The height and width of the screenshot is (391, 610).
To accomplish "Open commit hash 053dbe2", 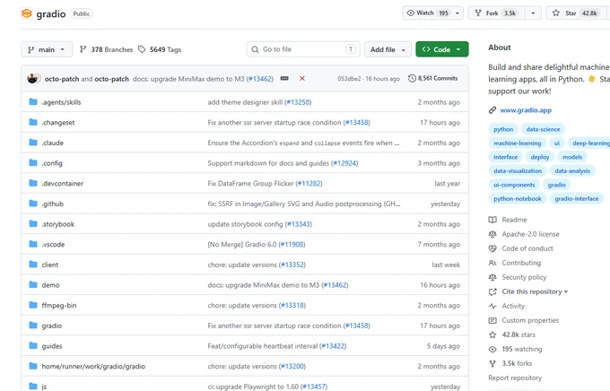I will [349, 79].
